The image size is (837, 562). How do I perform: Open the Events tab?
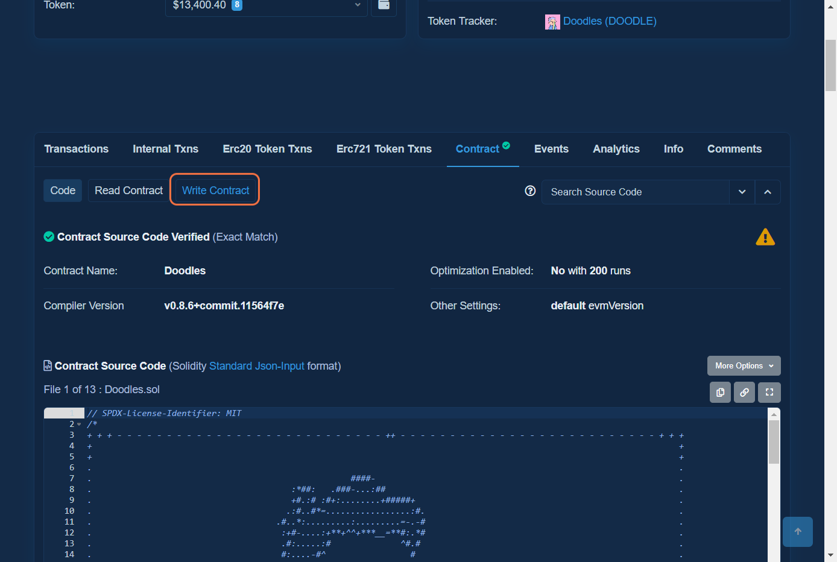pyautogui.click(x=551, y=149)
